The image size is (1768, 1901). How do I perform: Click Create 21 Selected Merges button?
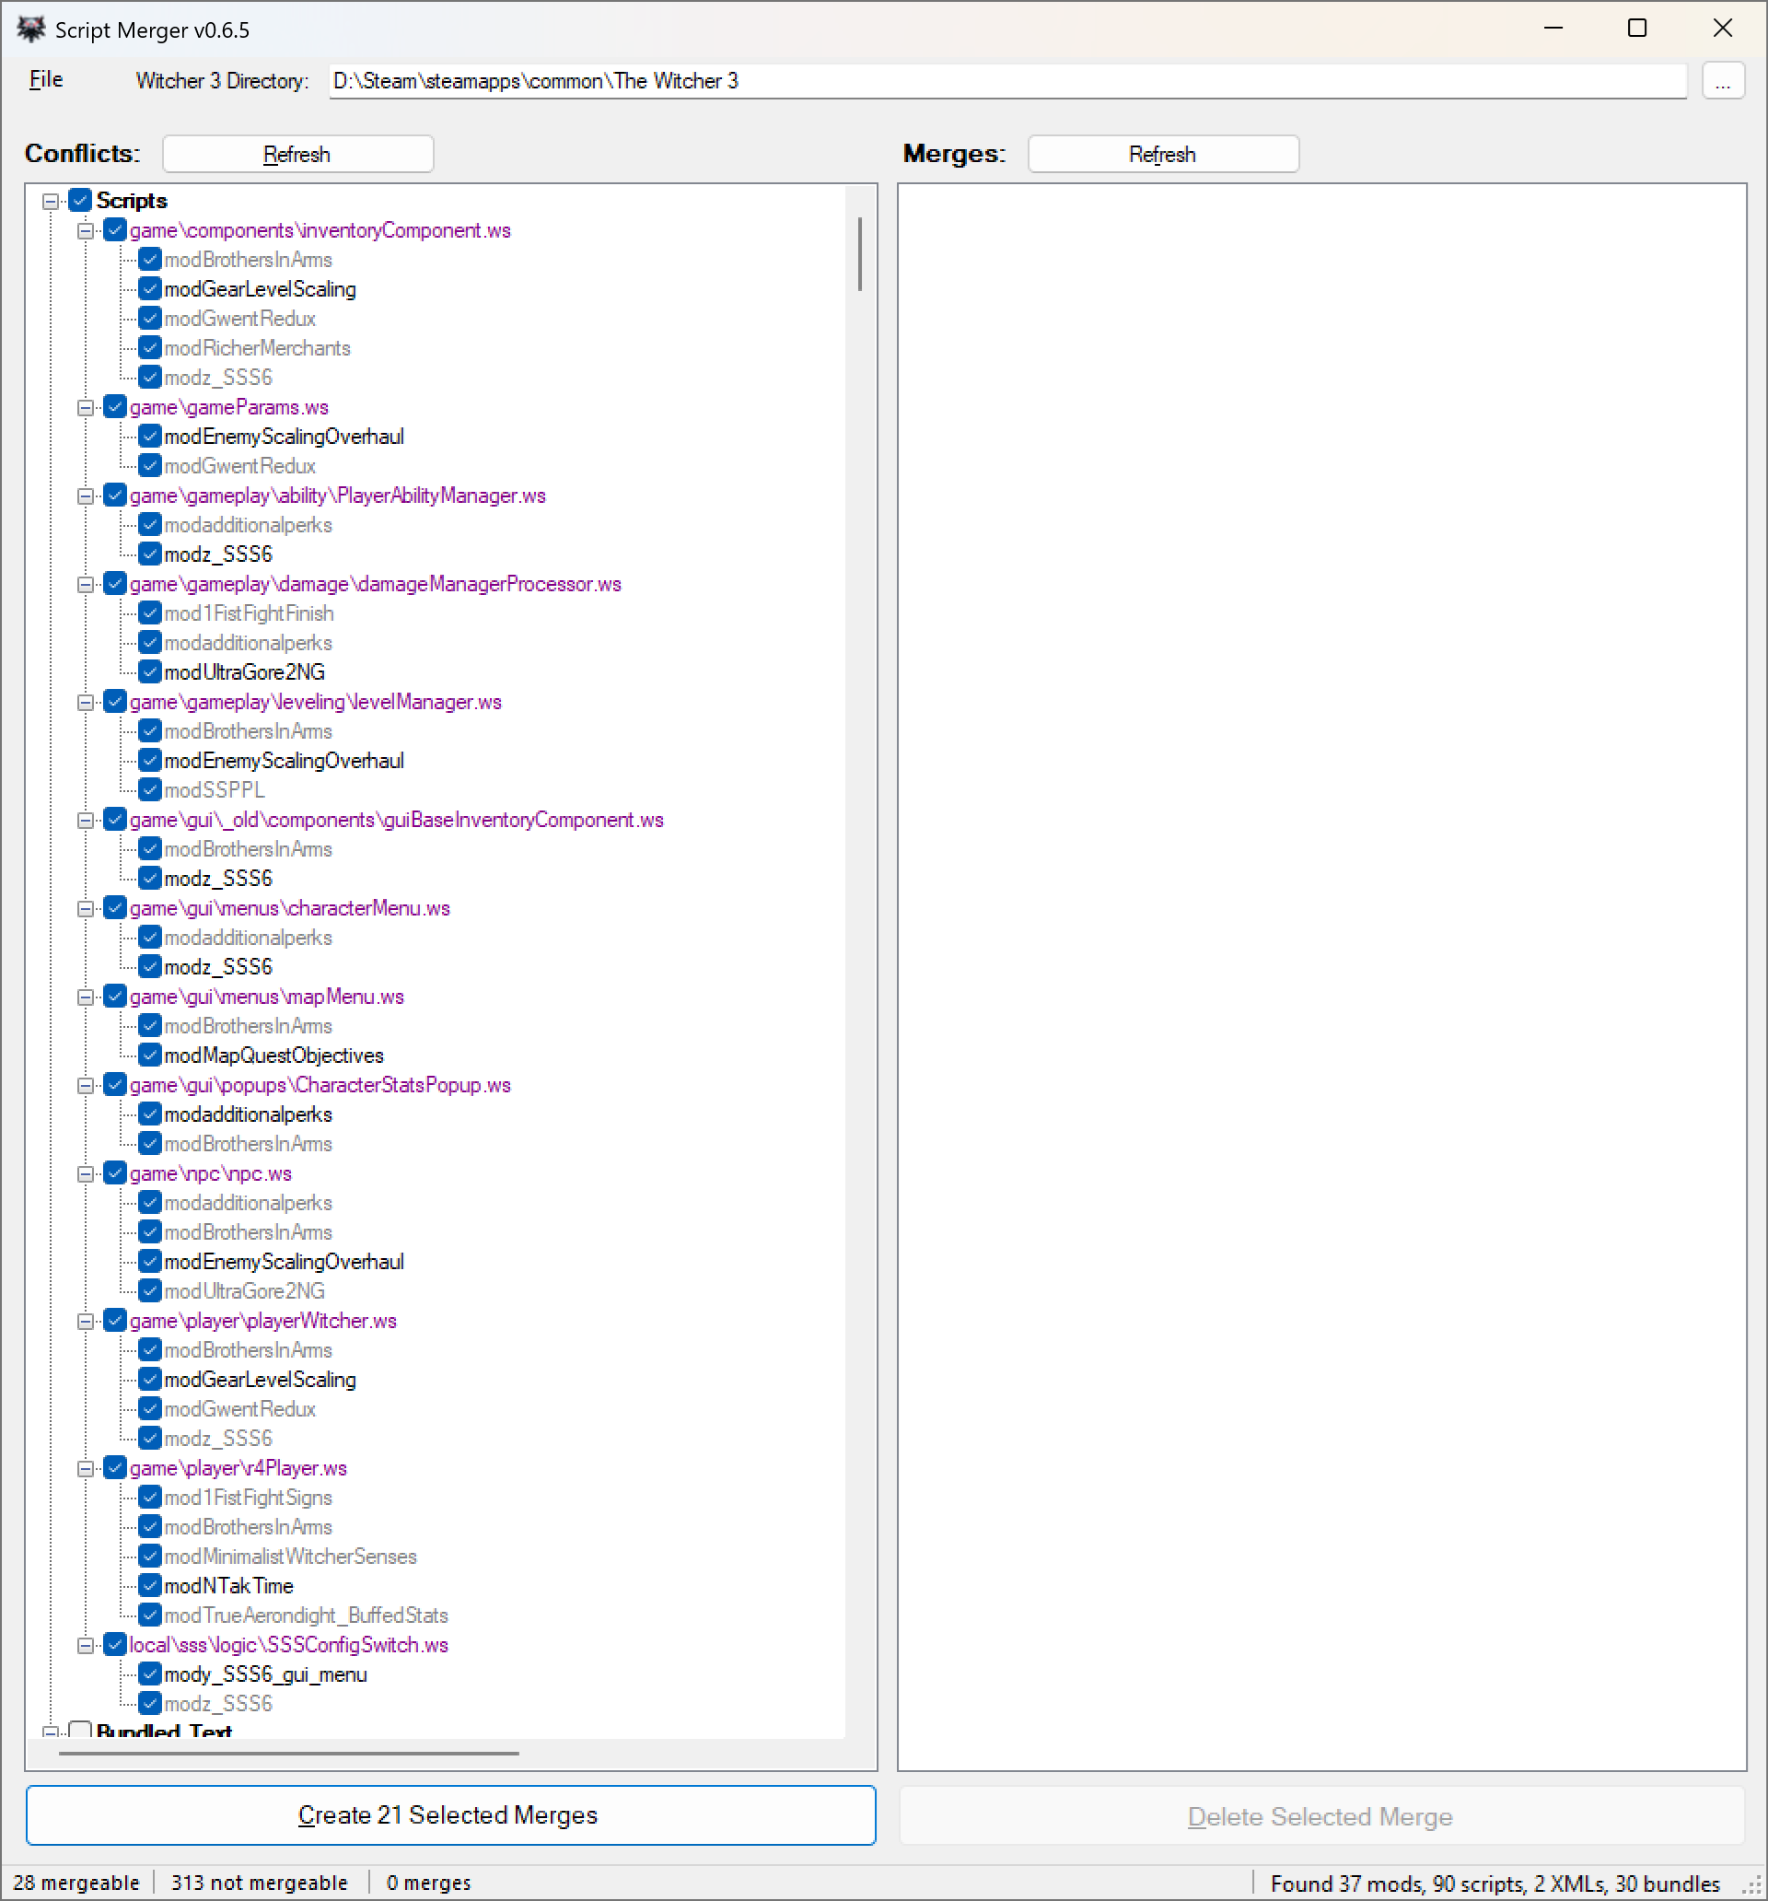450,1815
